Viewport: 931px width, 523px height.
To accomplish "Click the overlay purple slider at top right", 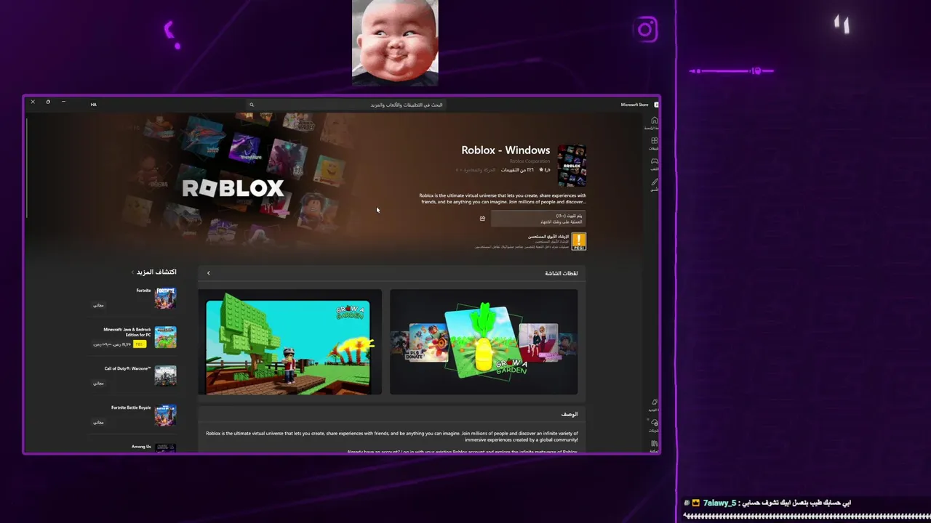I will coord(731,71).
